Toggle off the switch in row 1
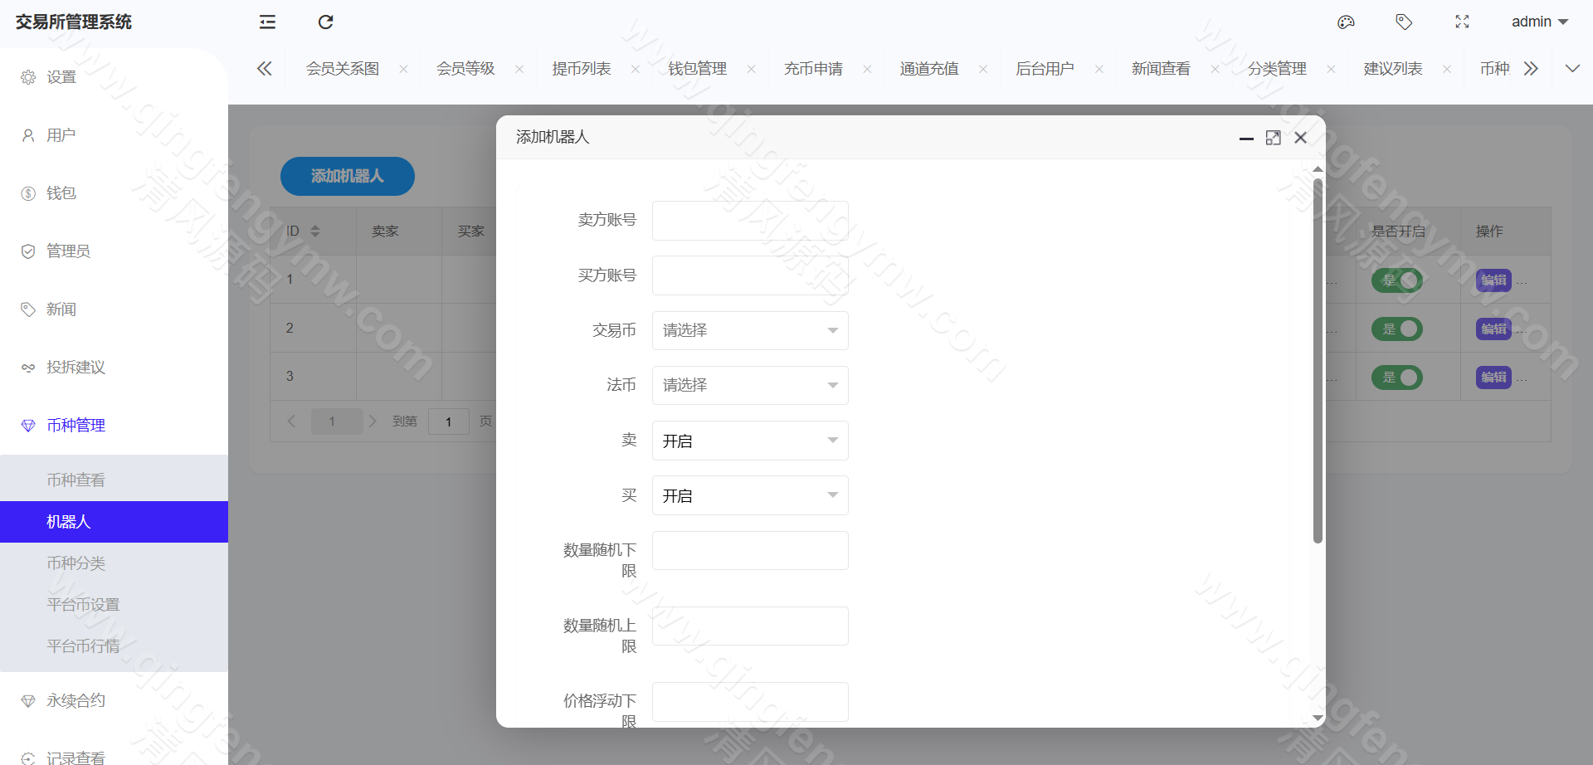Image resolution: width=1593 pixels, height=765 pixels. coord(1397,280)
